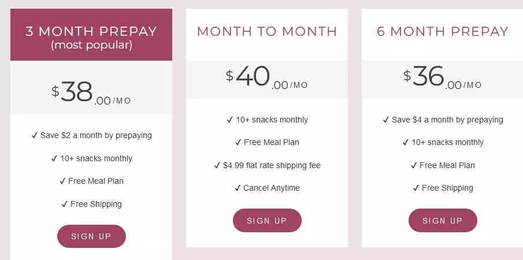Select the 3 Month Prepay header banner
The image size is (523, 260).
pyautogui.click(x=91, y=35)
